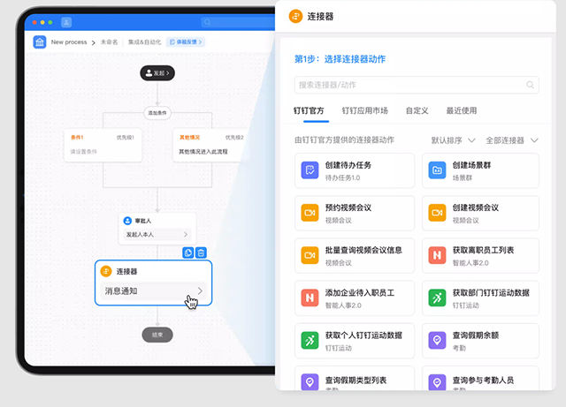Click the 审批人 node avatar icon
Image resolution: width=566 pixels, height=407 pixels.
pos(127,221)
